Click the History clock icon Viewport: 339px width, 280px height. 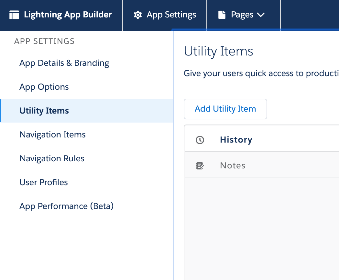(x=200, y=140)
